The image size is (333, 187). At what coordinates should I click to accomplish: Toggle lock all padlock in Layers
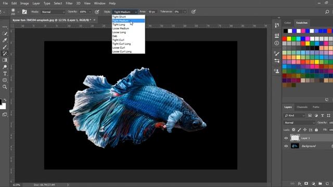pyautogui.click(x=316, y=130)
